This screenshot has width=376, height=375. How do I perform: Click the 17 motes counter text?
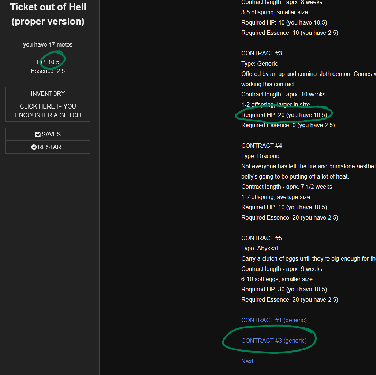[48, 44]
